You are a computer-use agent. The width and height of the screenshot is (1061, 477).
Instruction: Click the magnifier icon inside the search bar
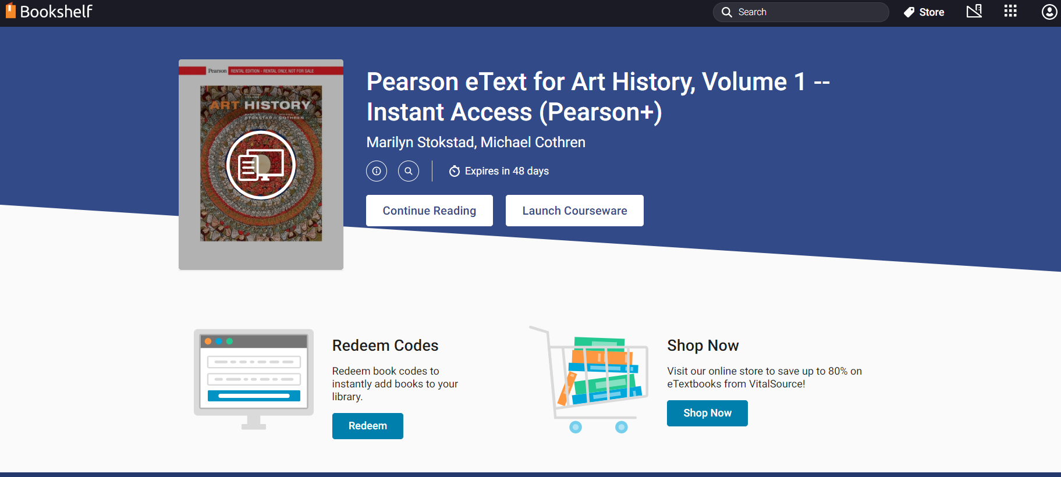(x=727, y=12)
